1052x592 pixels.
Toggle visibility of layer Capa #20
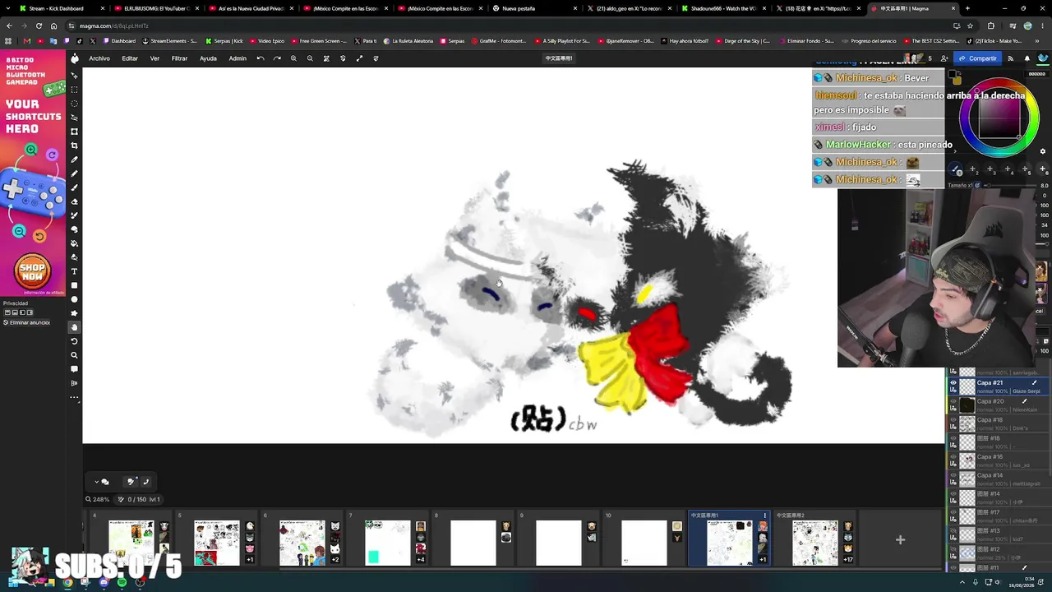953,401
